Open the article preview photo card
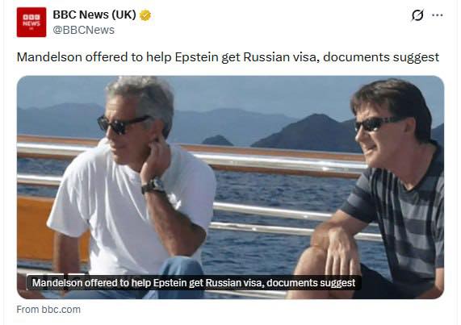461x325 pixels. click(230, 187)
